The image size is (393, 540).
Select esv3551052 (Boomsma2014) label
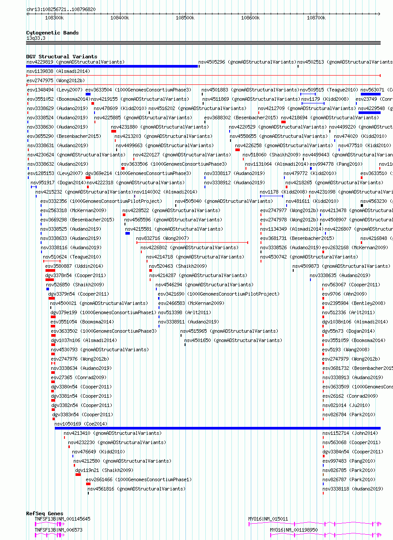[x=59, y=99]
